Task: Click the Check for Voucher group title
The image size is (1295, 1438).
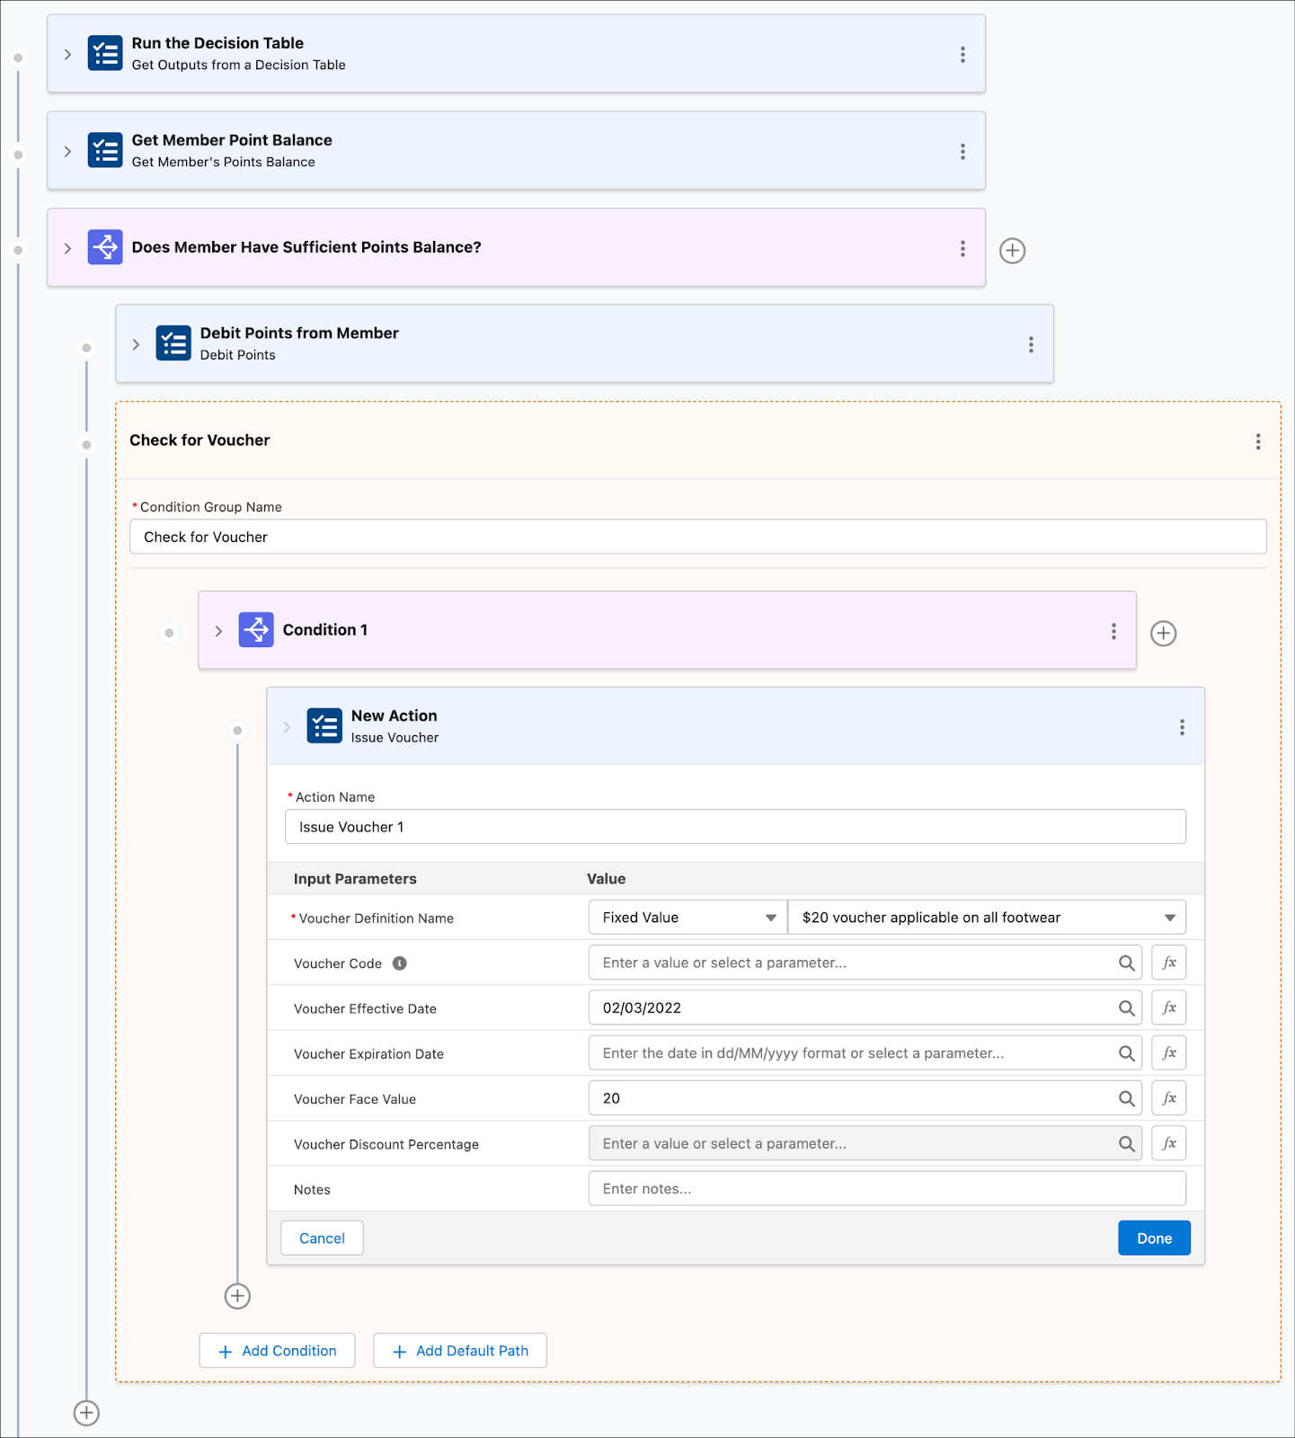Action: [x=200, y=440]
